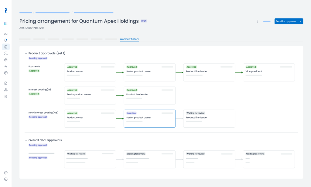Open the Vice president approval card

click(268, 72)
